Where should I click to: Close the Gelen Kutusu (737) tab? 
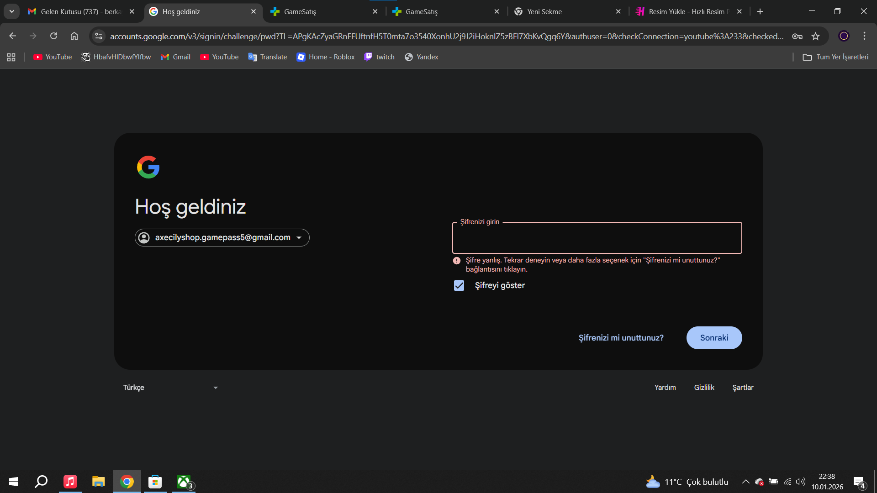tap(132, 11)
